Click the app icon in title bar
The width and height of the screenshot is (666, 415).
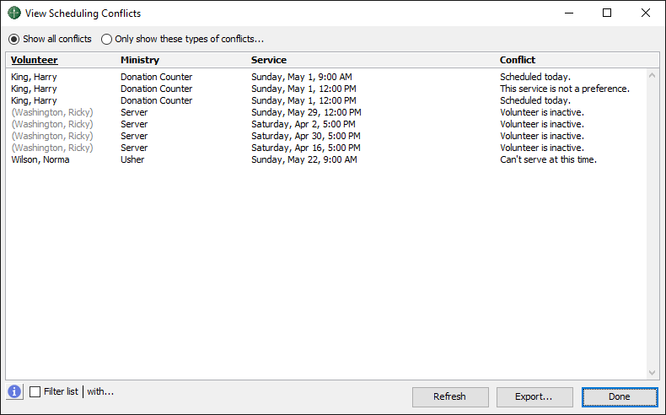click(14, 13)
